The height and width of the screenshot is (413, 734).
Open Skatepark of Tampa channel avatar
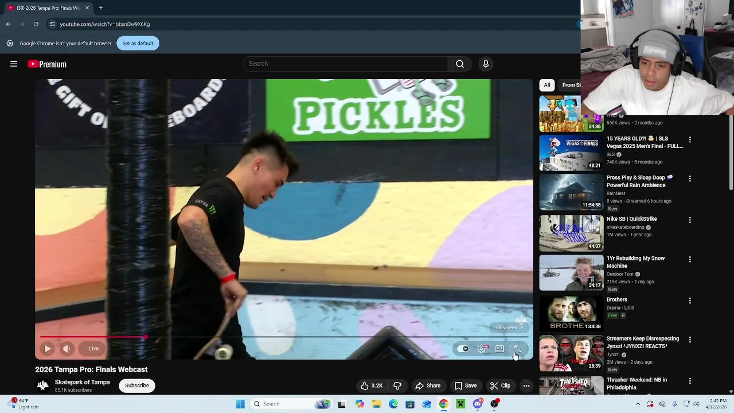42,385
